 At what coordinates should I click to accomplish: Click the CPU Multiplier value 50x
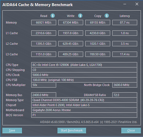[x=44, y=85]
